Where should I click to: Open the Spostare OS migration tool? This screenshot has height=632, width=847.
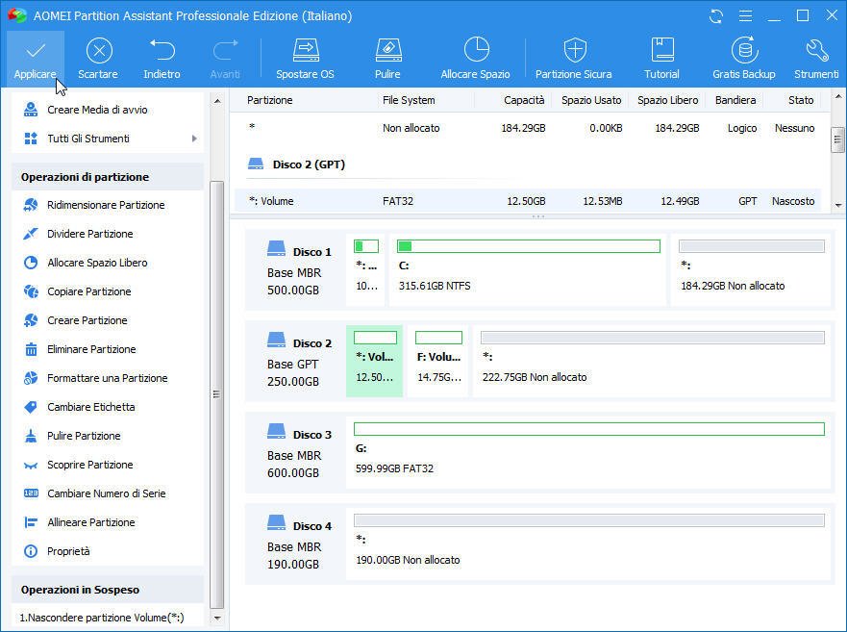(305, 50)
